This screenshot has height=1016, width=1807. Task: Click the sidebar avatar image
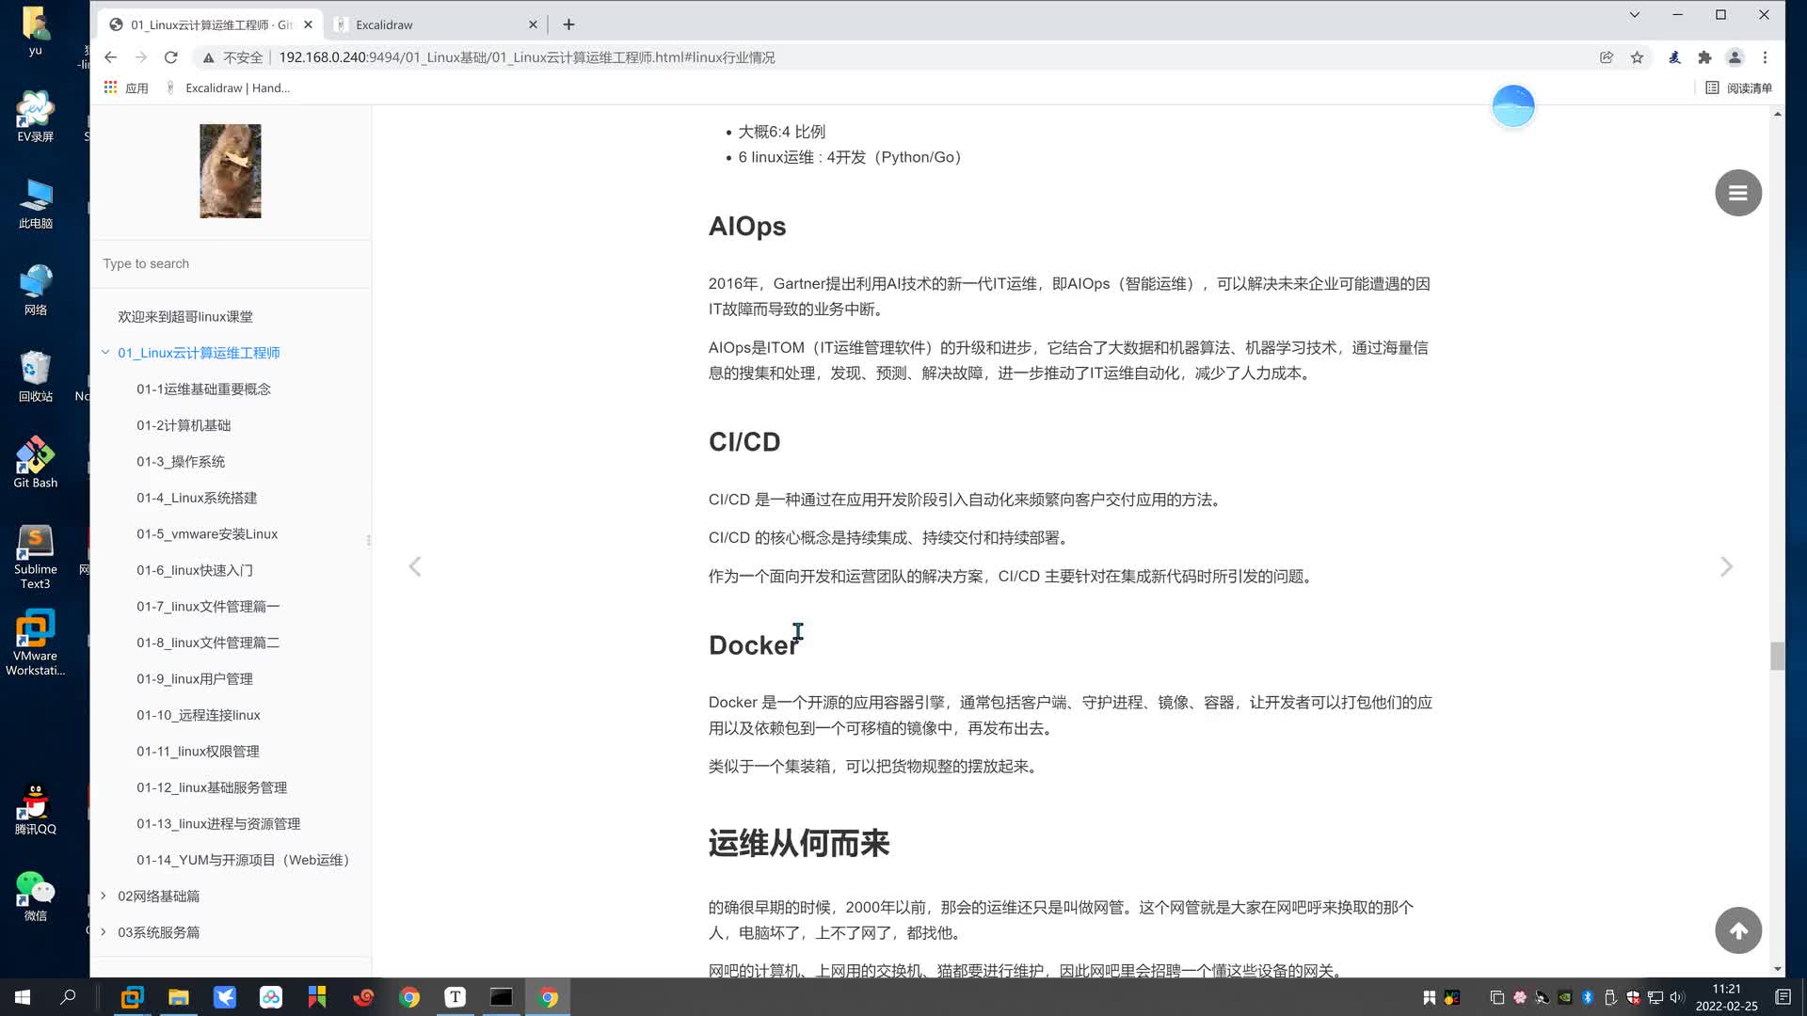point(230,170)
